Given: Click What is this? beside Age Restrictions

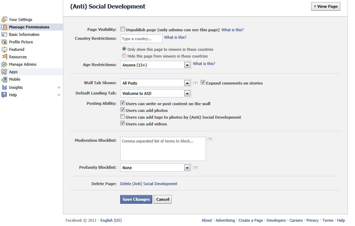Looking at the screenshot, I should pyautogui.click(x=204, y=64).
